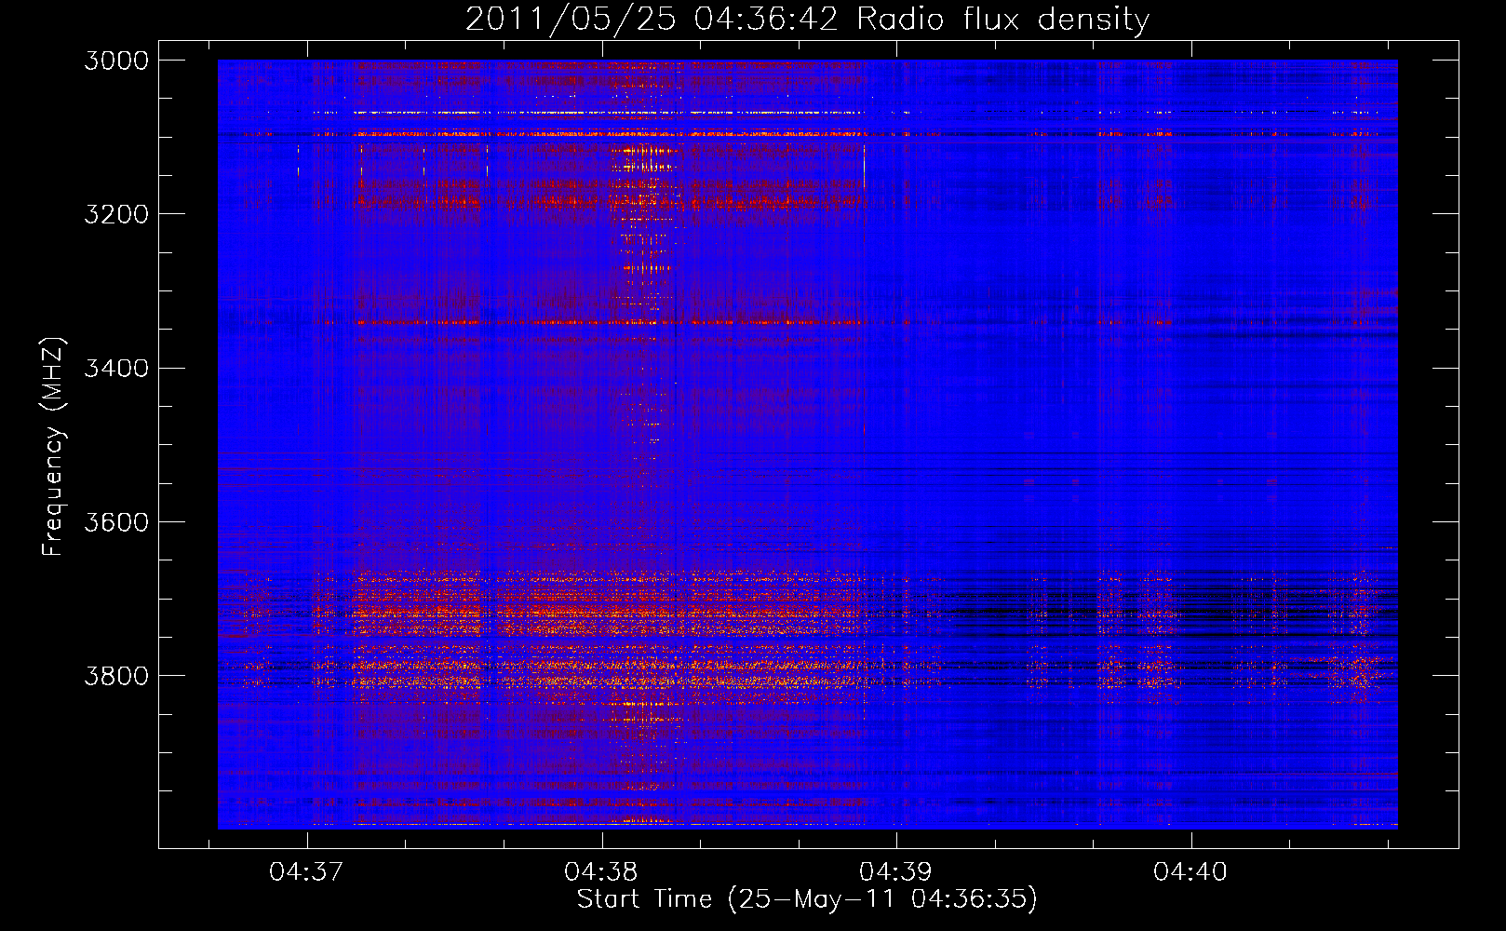Click the "Frequency (MHZ)" axis label
The image size is (1506, 931).
pyautogui.click(x=53, y=446)
